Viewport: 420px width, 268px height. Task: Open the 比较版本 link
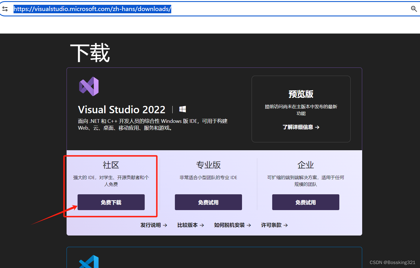tap(191, 225)
